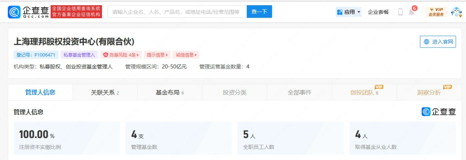The image size is (466, 160).
Task: Click the mobile phone icon in header
Action: 400,12
